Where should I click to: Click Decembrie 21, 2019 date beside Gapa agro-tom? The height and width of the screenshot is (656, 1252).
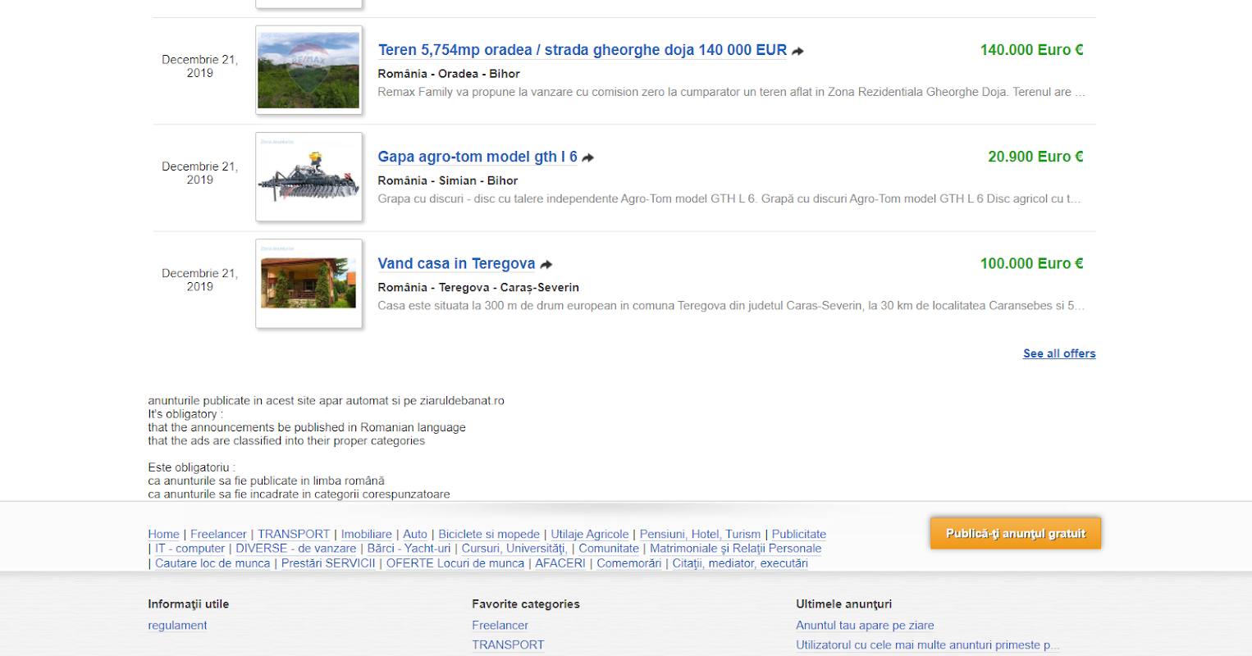point(199,173)
